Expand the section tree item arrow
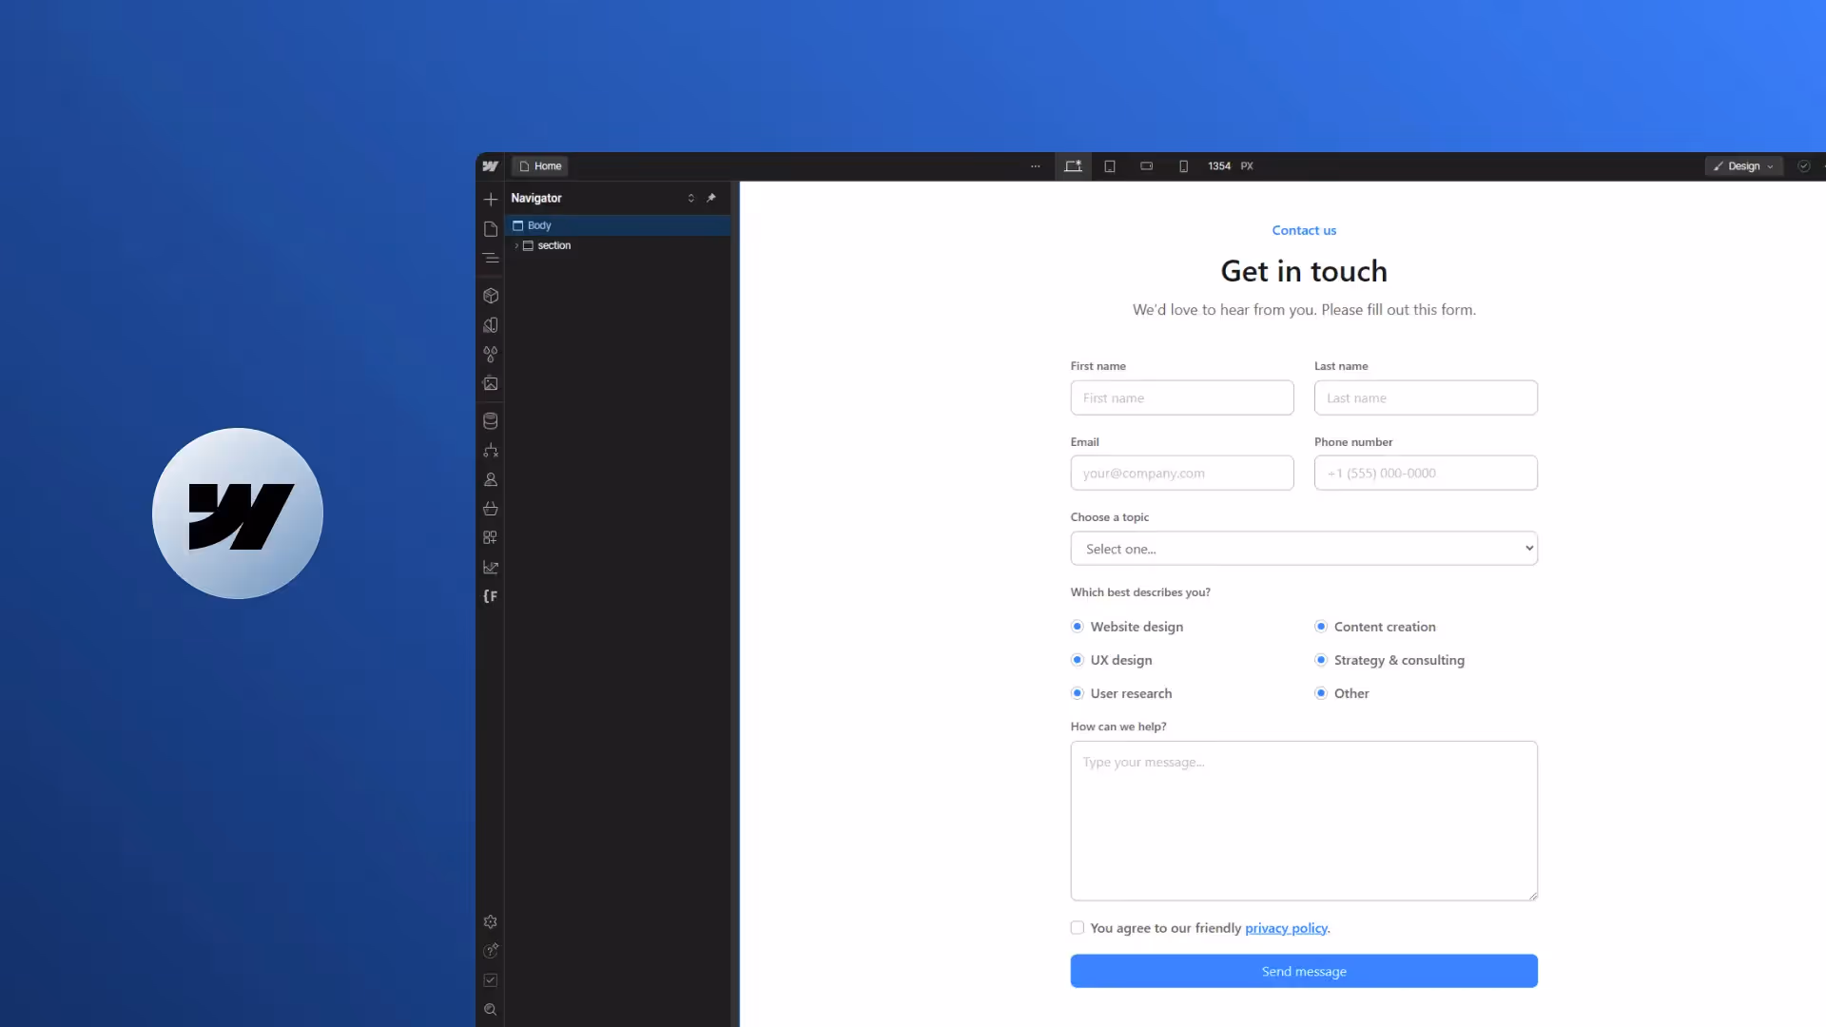The width and height of the screenshot is (1826, 1027). click(516, 245)
